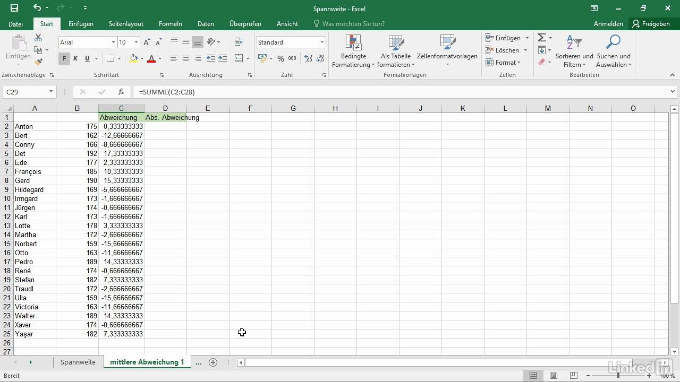Open Zellenformatvorlagen gallery
680x382 pixels.
tap(447, 51)
